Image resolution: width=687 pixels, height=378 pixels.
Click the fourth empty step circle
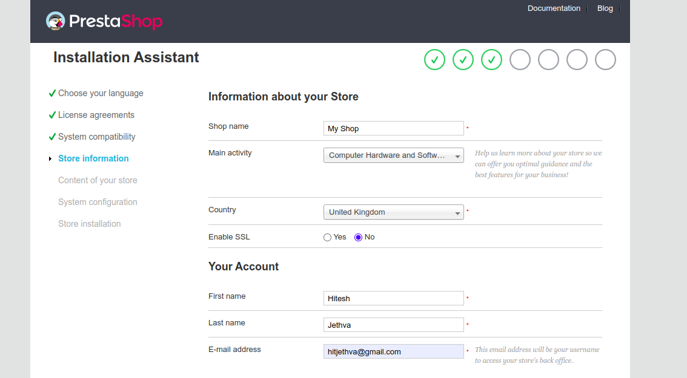pos(520,60)
